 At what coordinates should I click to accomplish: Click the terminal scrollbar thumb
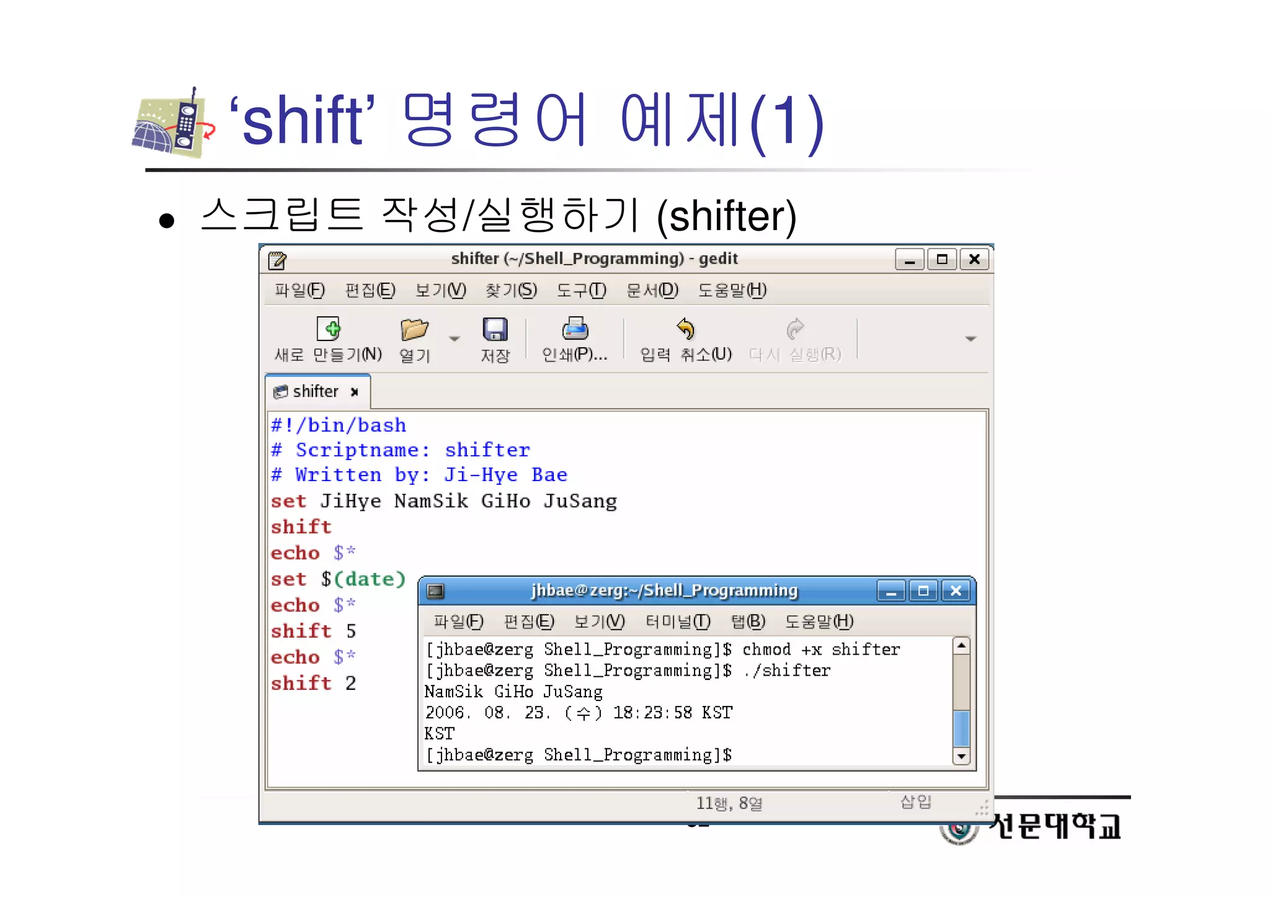(x=961, y=729)
